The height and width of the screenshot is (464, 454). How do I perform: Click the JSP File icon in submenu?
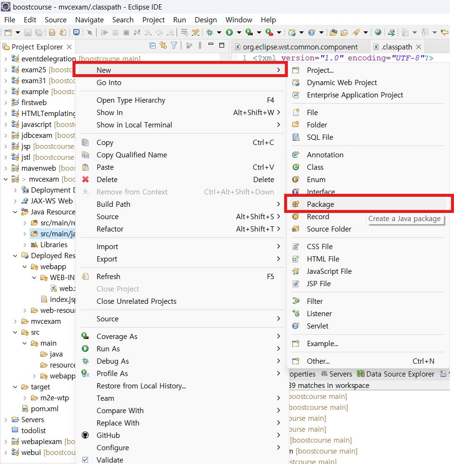point(296,283)
